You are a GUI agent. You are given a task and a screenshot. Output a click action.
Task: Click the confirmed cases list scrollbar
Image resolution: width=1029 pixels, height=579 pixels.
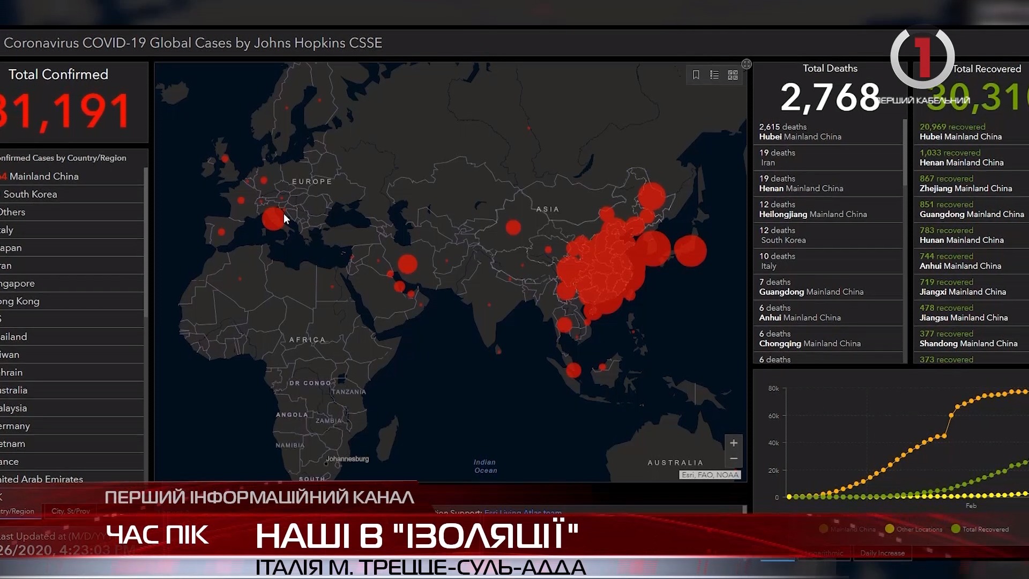tap(146, 241)
